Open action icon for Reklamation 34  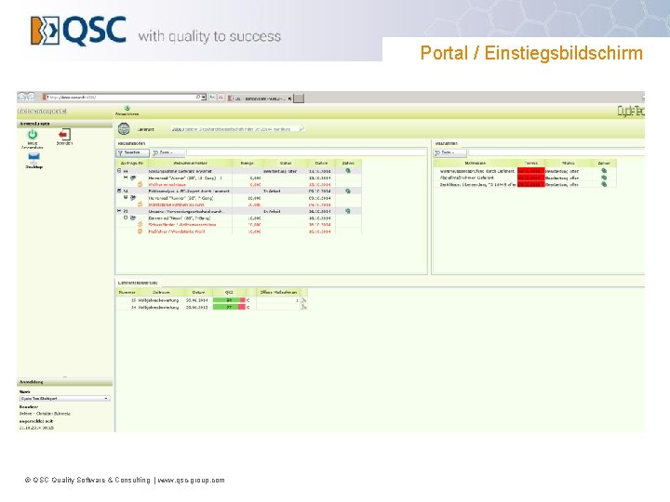coord(348,192)
